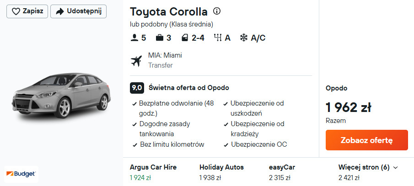The width and height of the screenshot is (414, 186).
Task: Click the air conditioning snowflake icon
Action: (244, 38)
